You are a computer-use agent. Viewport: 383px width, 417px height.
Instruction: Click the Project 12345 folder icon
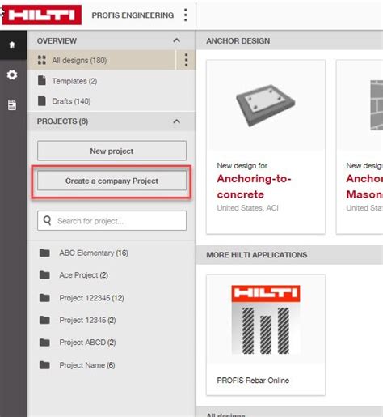coord(44,320)
